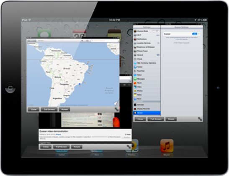Tap the Twitter icon in Settings list

(x=135, y=67)
